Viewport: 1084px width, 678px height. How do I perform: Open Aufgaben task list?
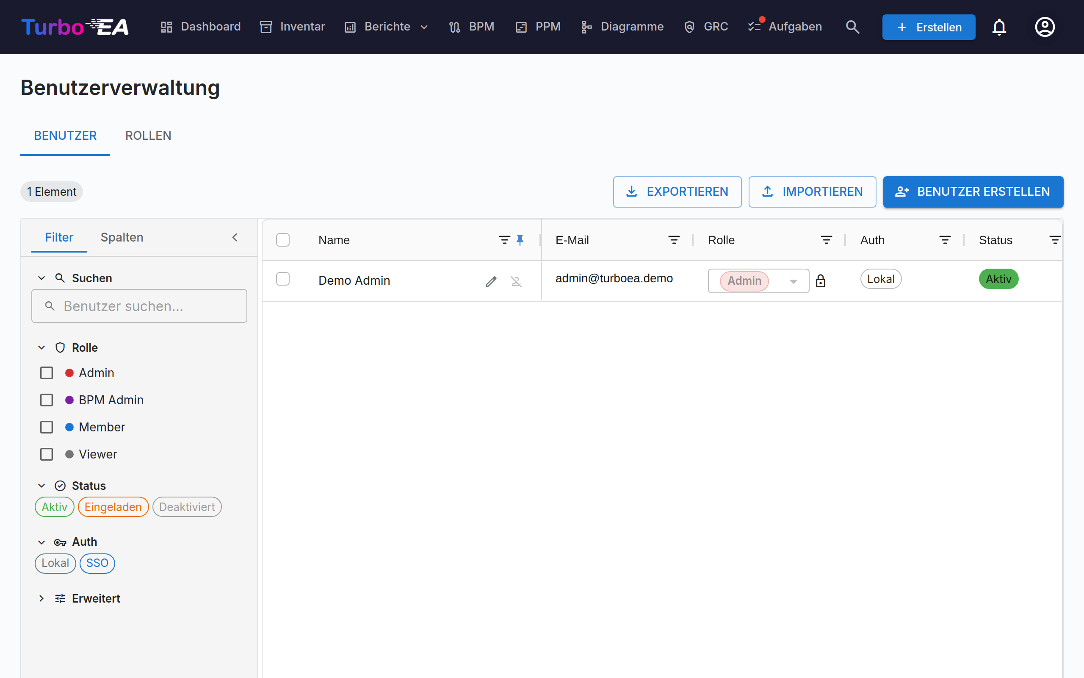click(x=785, y=27)
